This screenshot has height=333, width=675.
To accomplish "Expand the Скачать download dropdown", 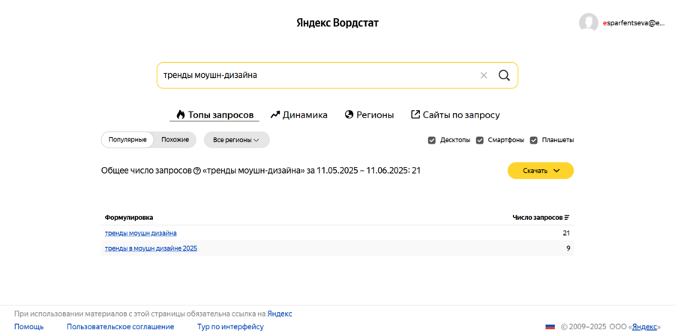I will coord(541,171).
